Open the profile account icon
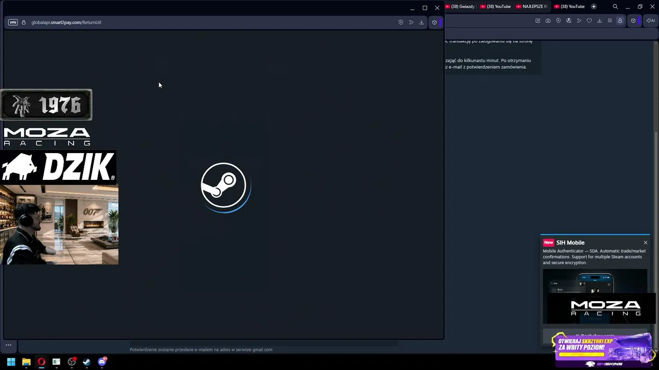 pos(620,21)
